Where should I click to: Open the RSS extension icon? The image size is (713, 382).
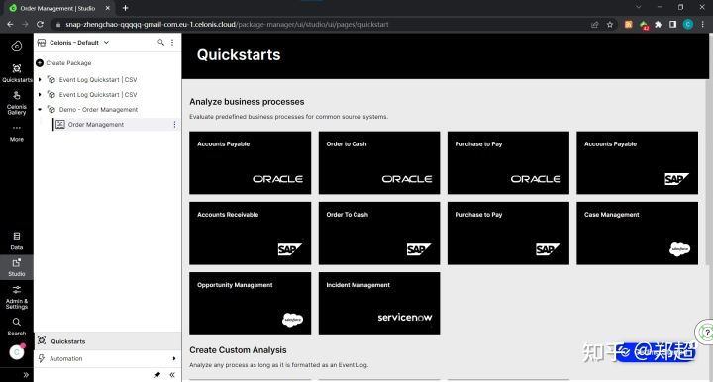coord(628,25)
